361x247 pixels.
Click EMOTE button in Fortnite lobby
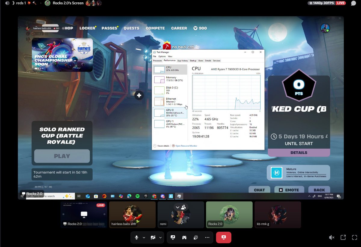pyautogui.click(x=289, y=190)
